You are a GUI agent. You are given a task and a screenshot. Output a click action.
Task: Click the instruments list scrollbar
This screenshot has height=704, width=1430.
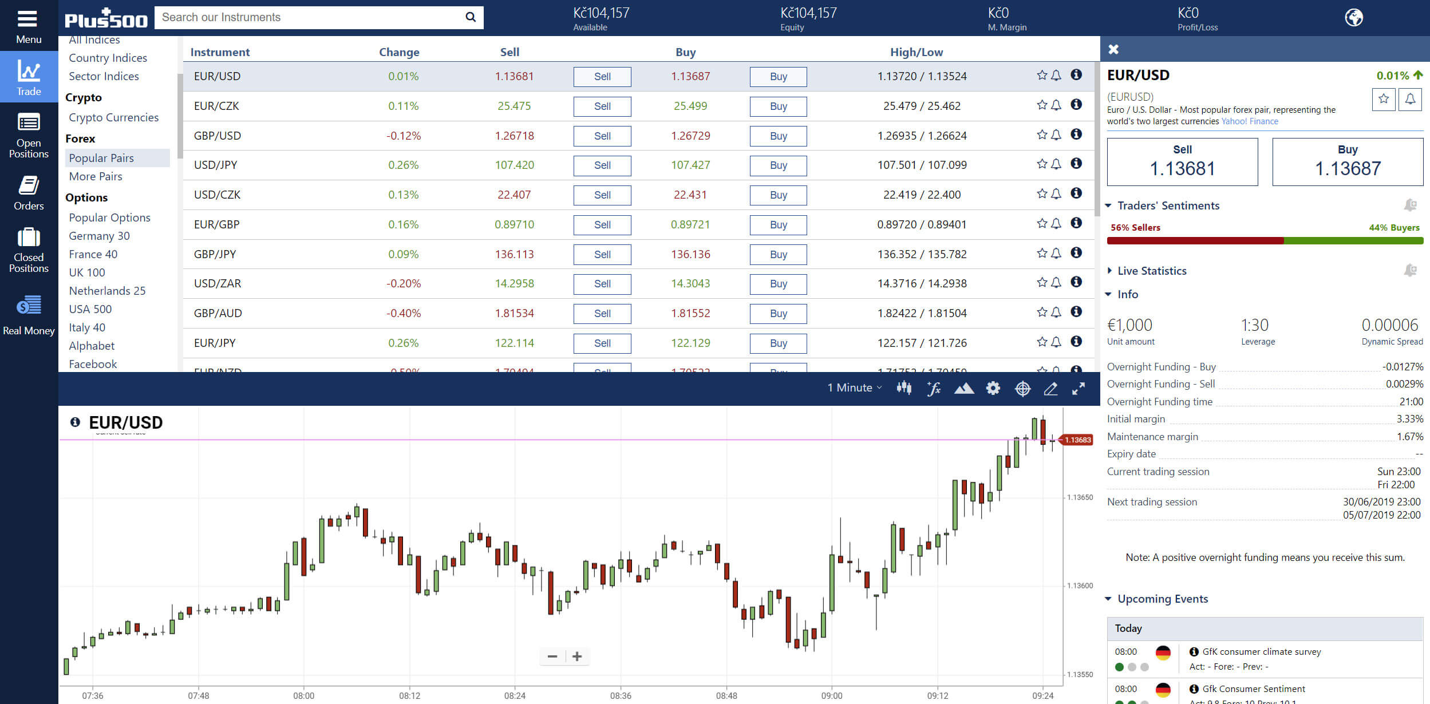pyautogui.click(x=1097, y=139)
